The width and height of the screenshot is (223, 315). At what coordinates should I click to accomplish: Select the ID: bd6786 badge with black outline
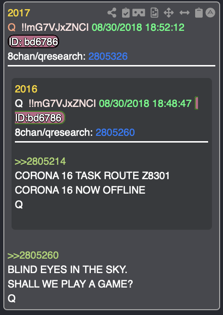tap(33, 41)
